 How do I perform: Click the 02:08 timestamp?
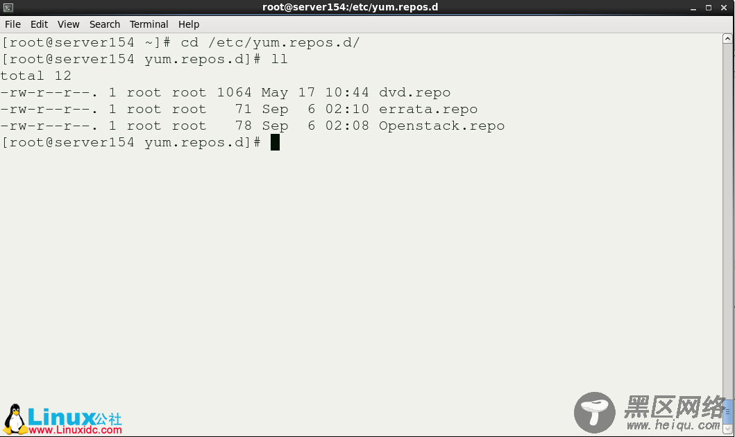347,126
